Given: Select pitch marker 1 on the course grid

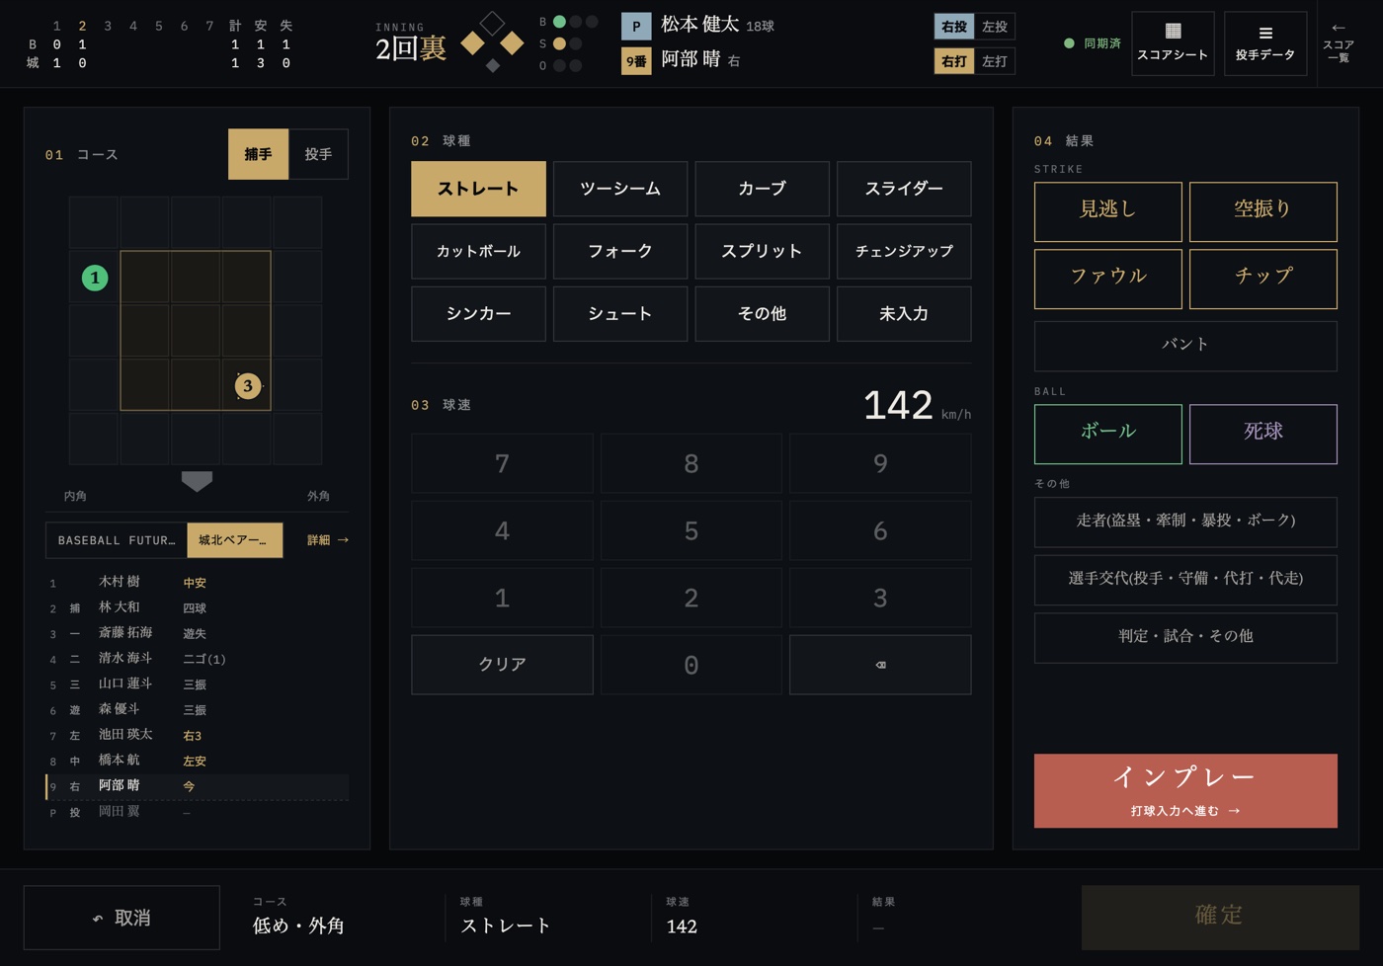Looking at the screenshot, I should (95, 278).
